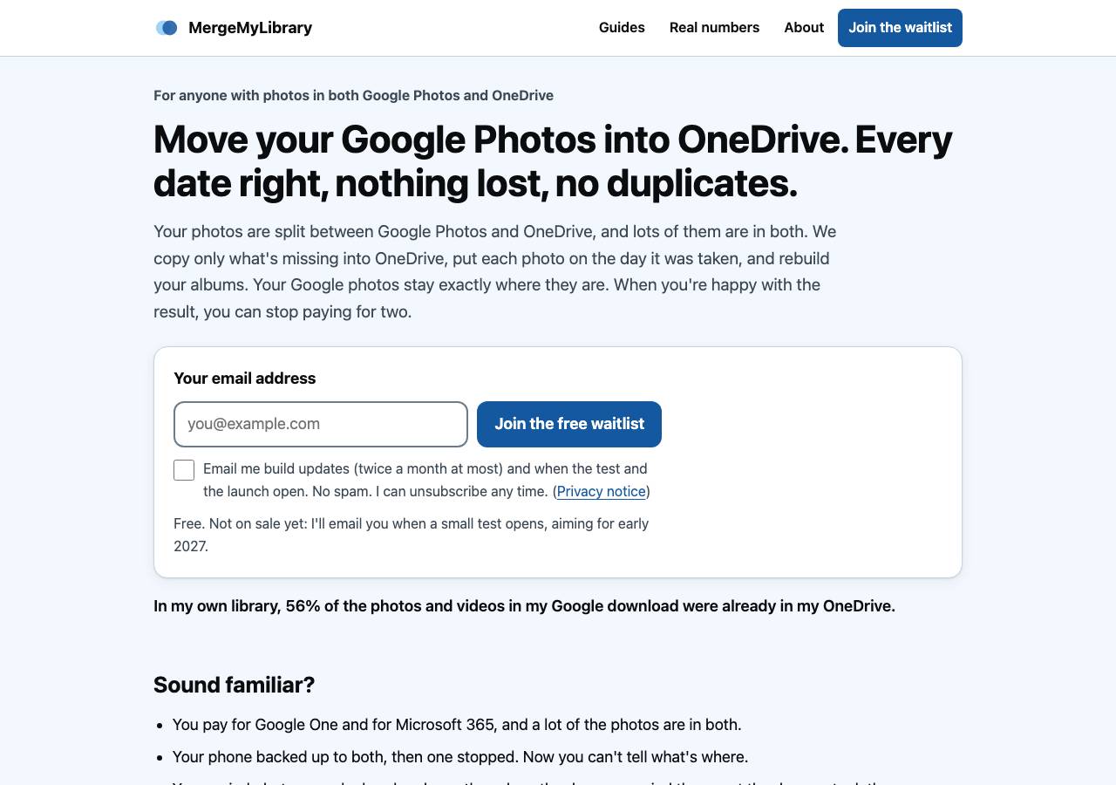Viewport: 1116px width, 785px height.
Task: Click the main headline about OneDrive
Action: (x=553, y=161)
